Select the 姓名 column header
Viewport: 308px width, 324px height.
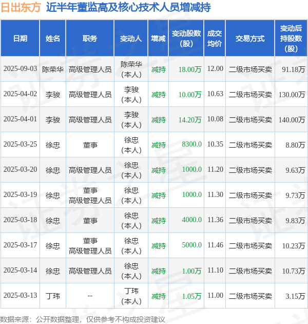(x=52, y=39)
